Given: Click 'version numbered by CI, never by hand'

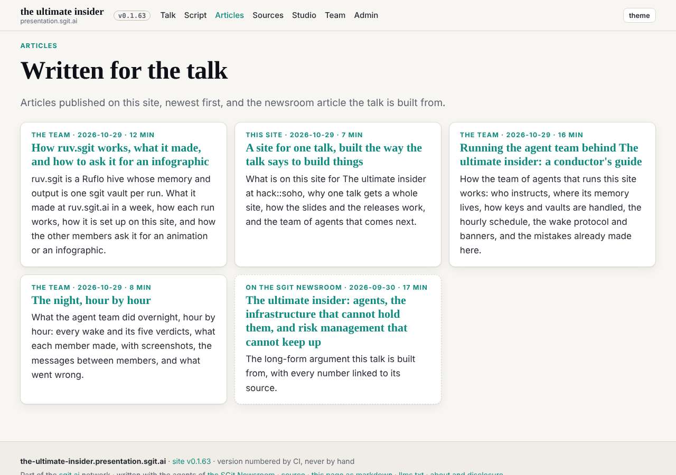Looking at the screenshot, I should click(x=286, y=461).
